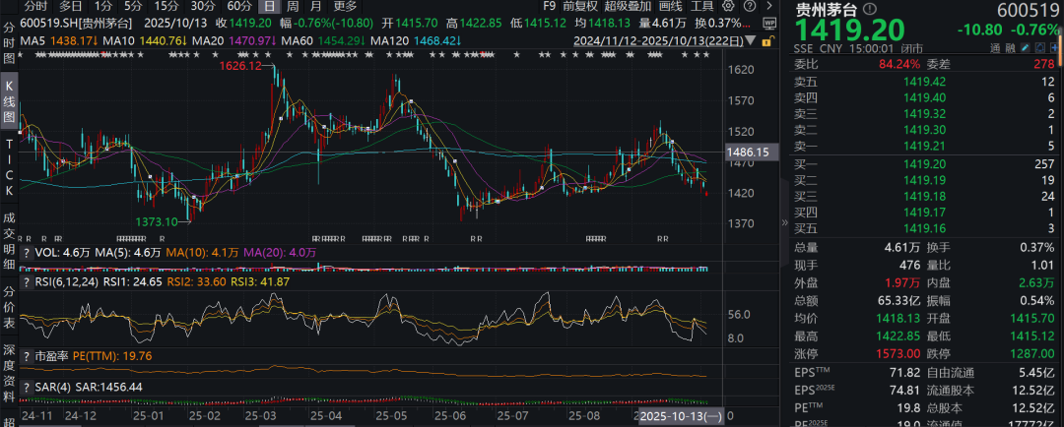Click the question mark next to SAR(4)
This screenshot has height=427, width=1064.
coord(27,388)
